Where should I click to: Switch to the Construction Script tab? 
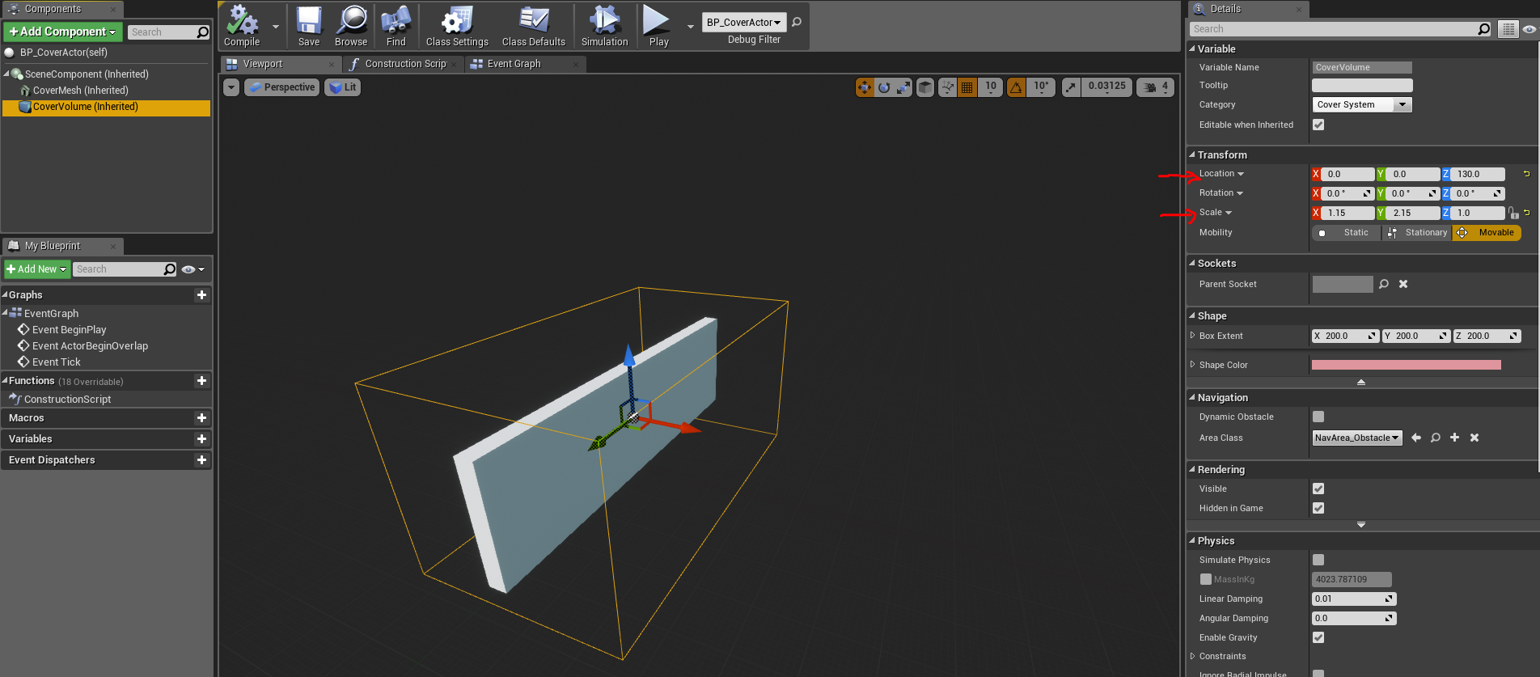405,64
